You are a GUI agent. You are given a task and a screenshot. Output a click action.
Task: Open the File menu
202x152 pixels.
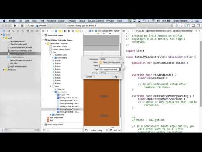20,21
